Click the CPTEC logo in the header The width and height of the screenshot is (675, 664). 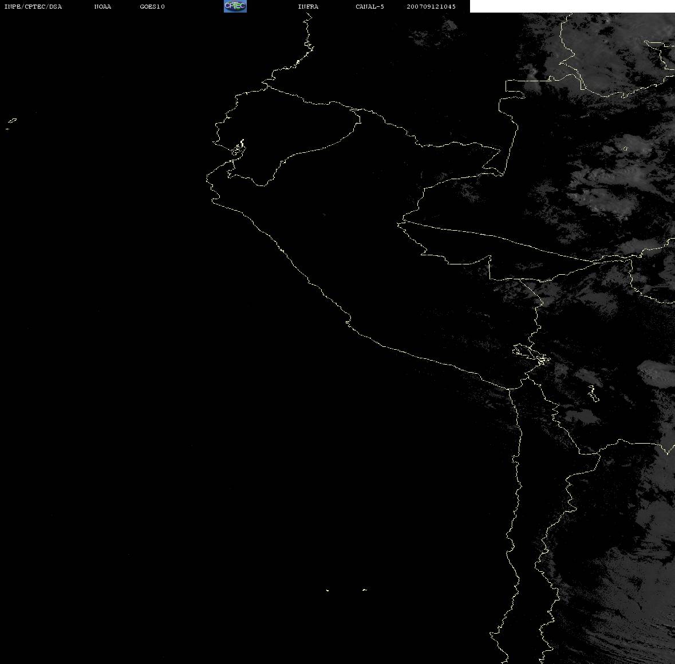[x=235, y=6]
